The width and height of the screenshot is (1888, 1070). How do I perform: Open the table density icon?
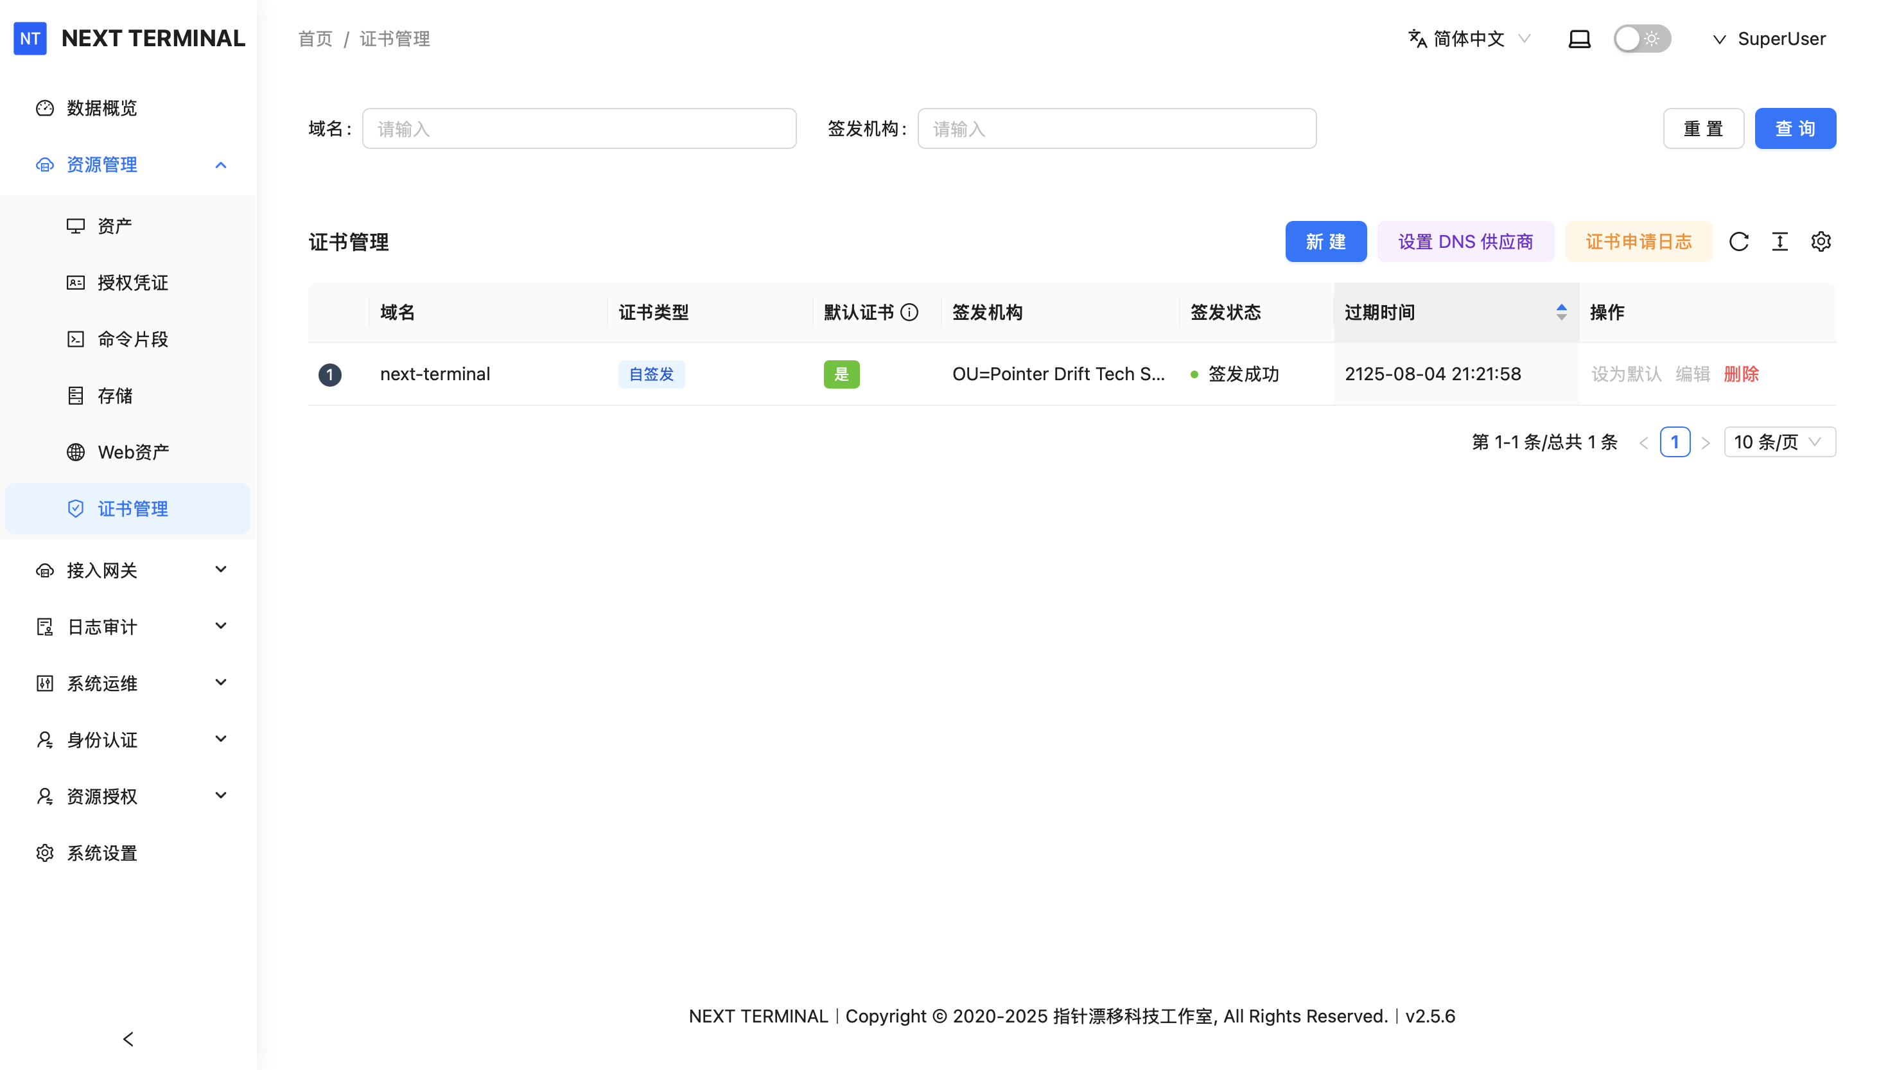point(1779,241)
